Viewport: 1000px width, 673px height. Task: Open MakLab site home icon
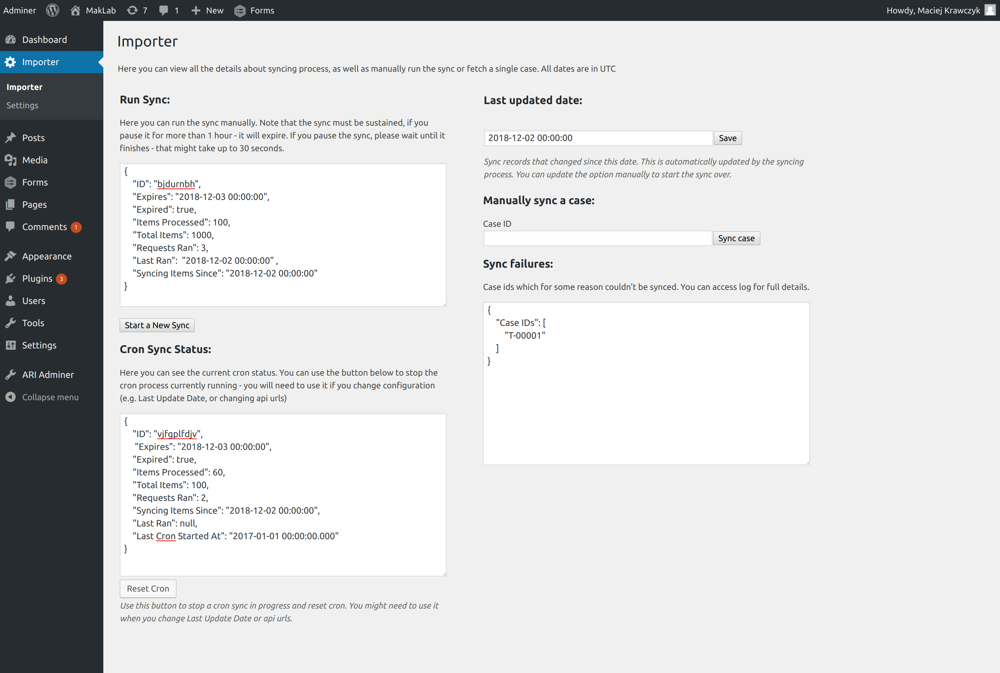(76, 10)
